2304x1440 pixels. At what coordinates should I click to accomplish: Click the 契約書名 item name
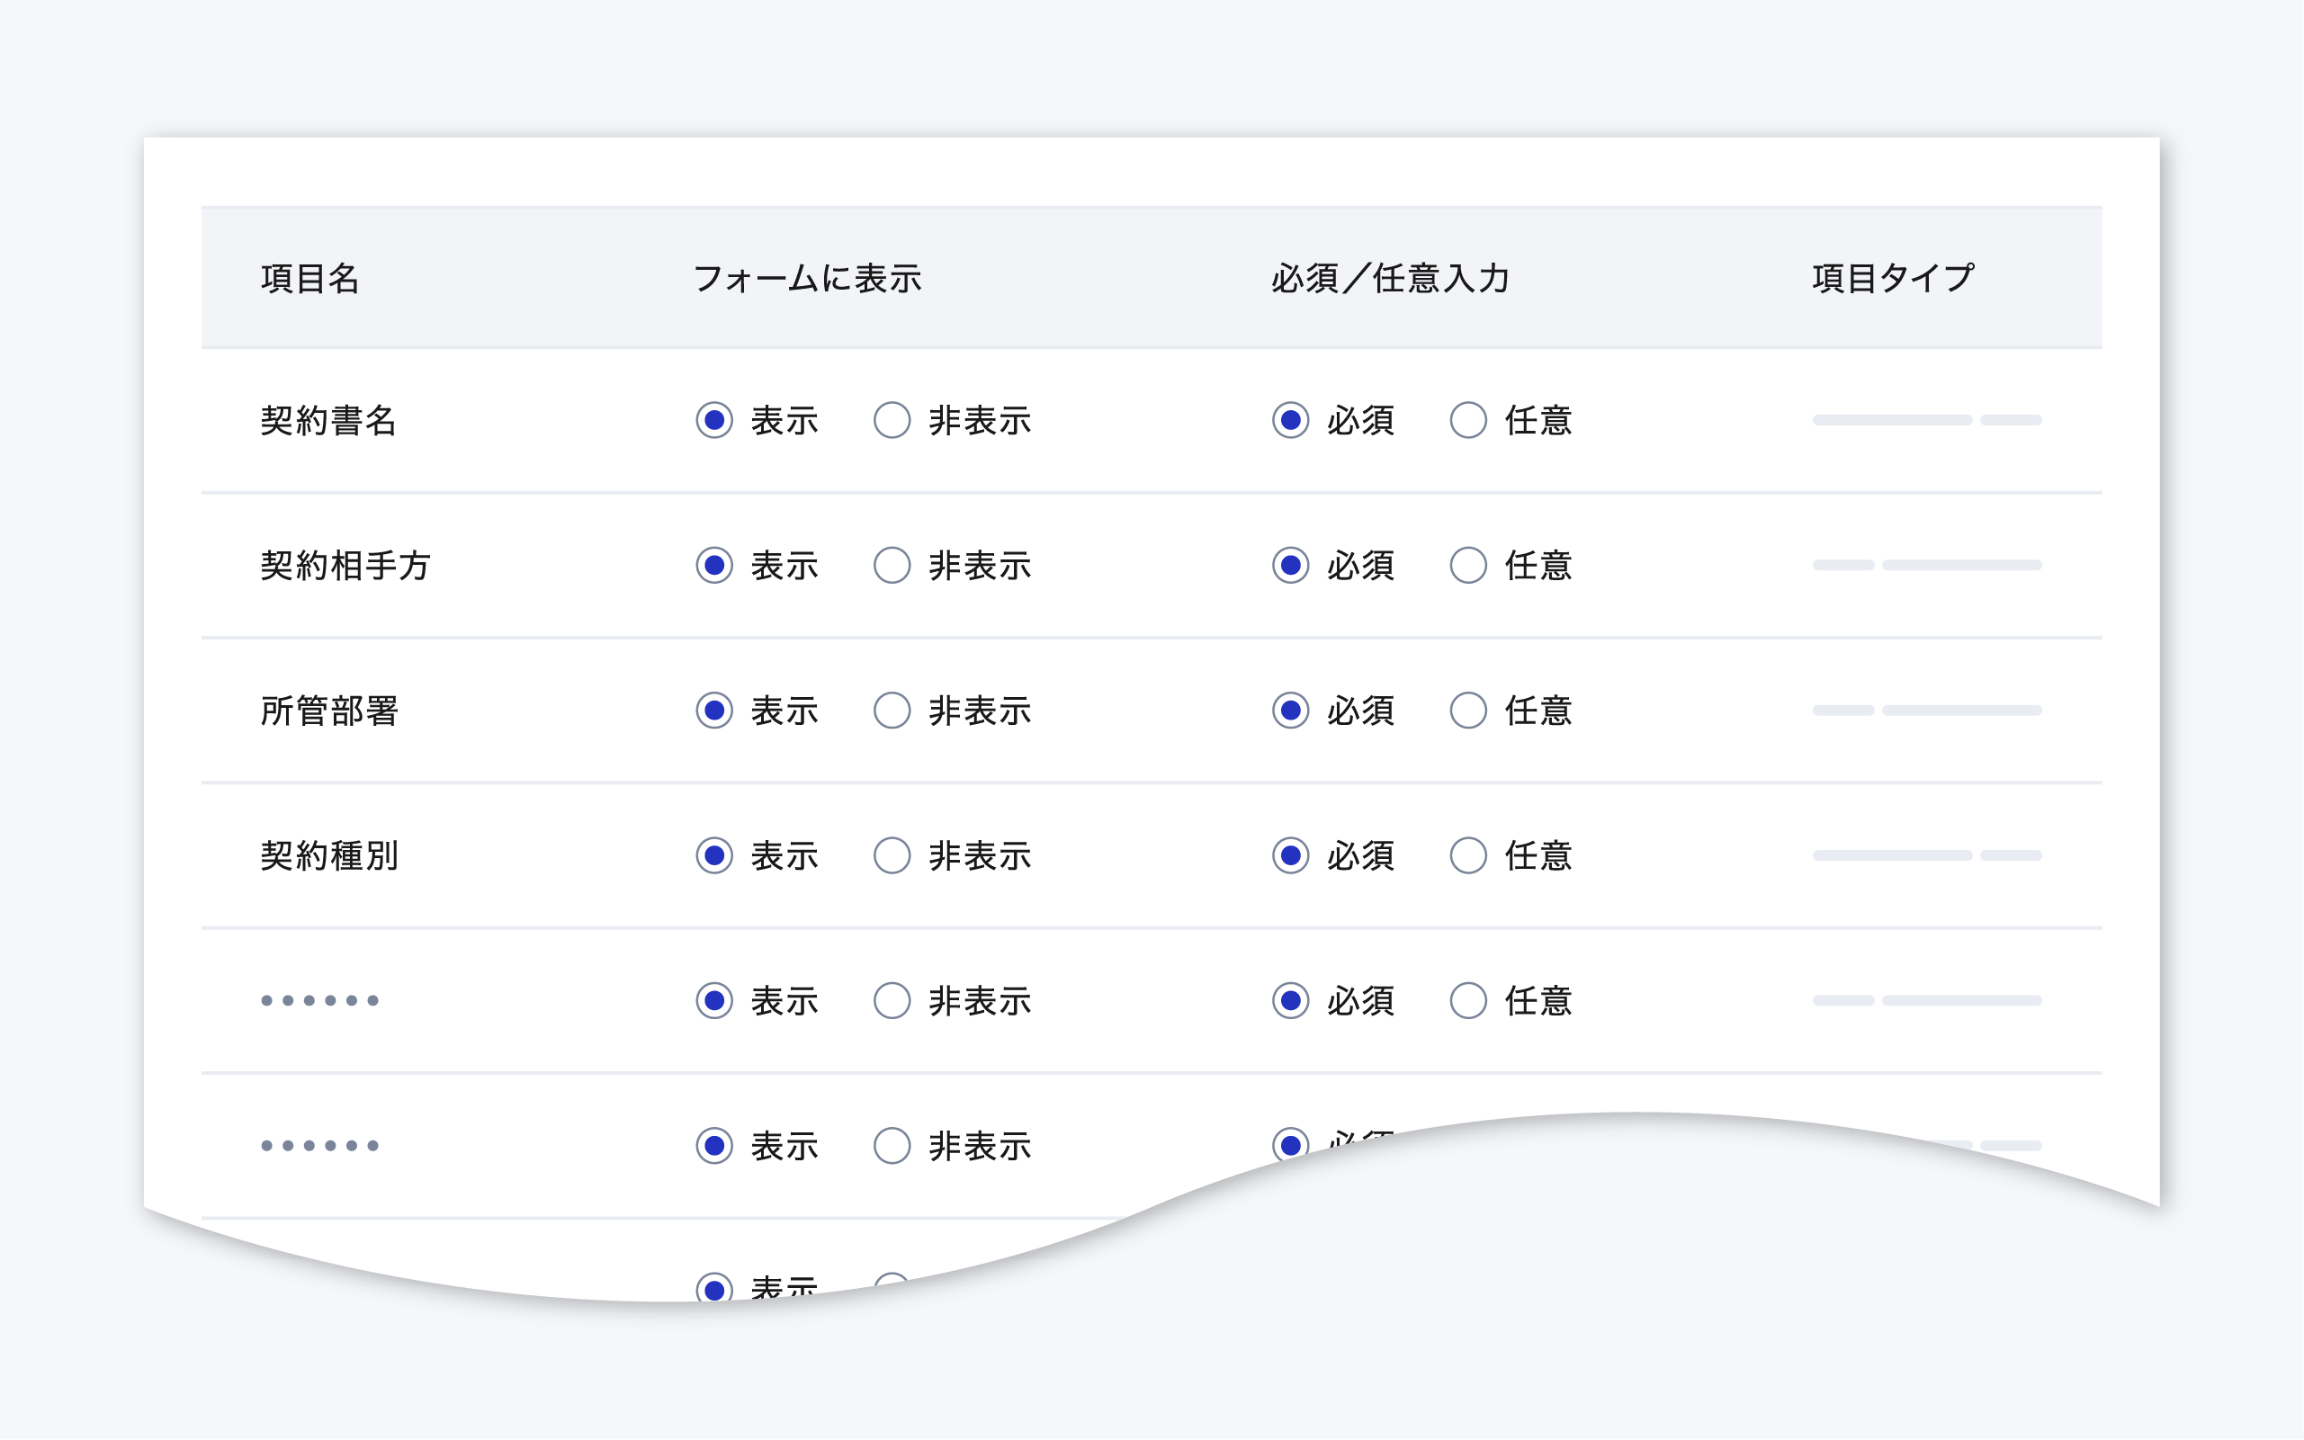327,420
